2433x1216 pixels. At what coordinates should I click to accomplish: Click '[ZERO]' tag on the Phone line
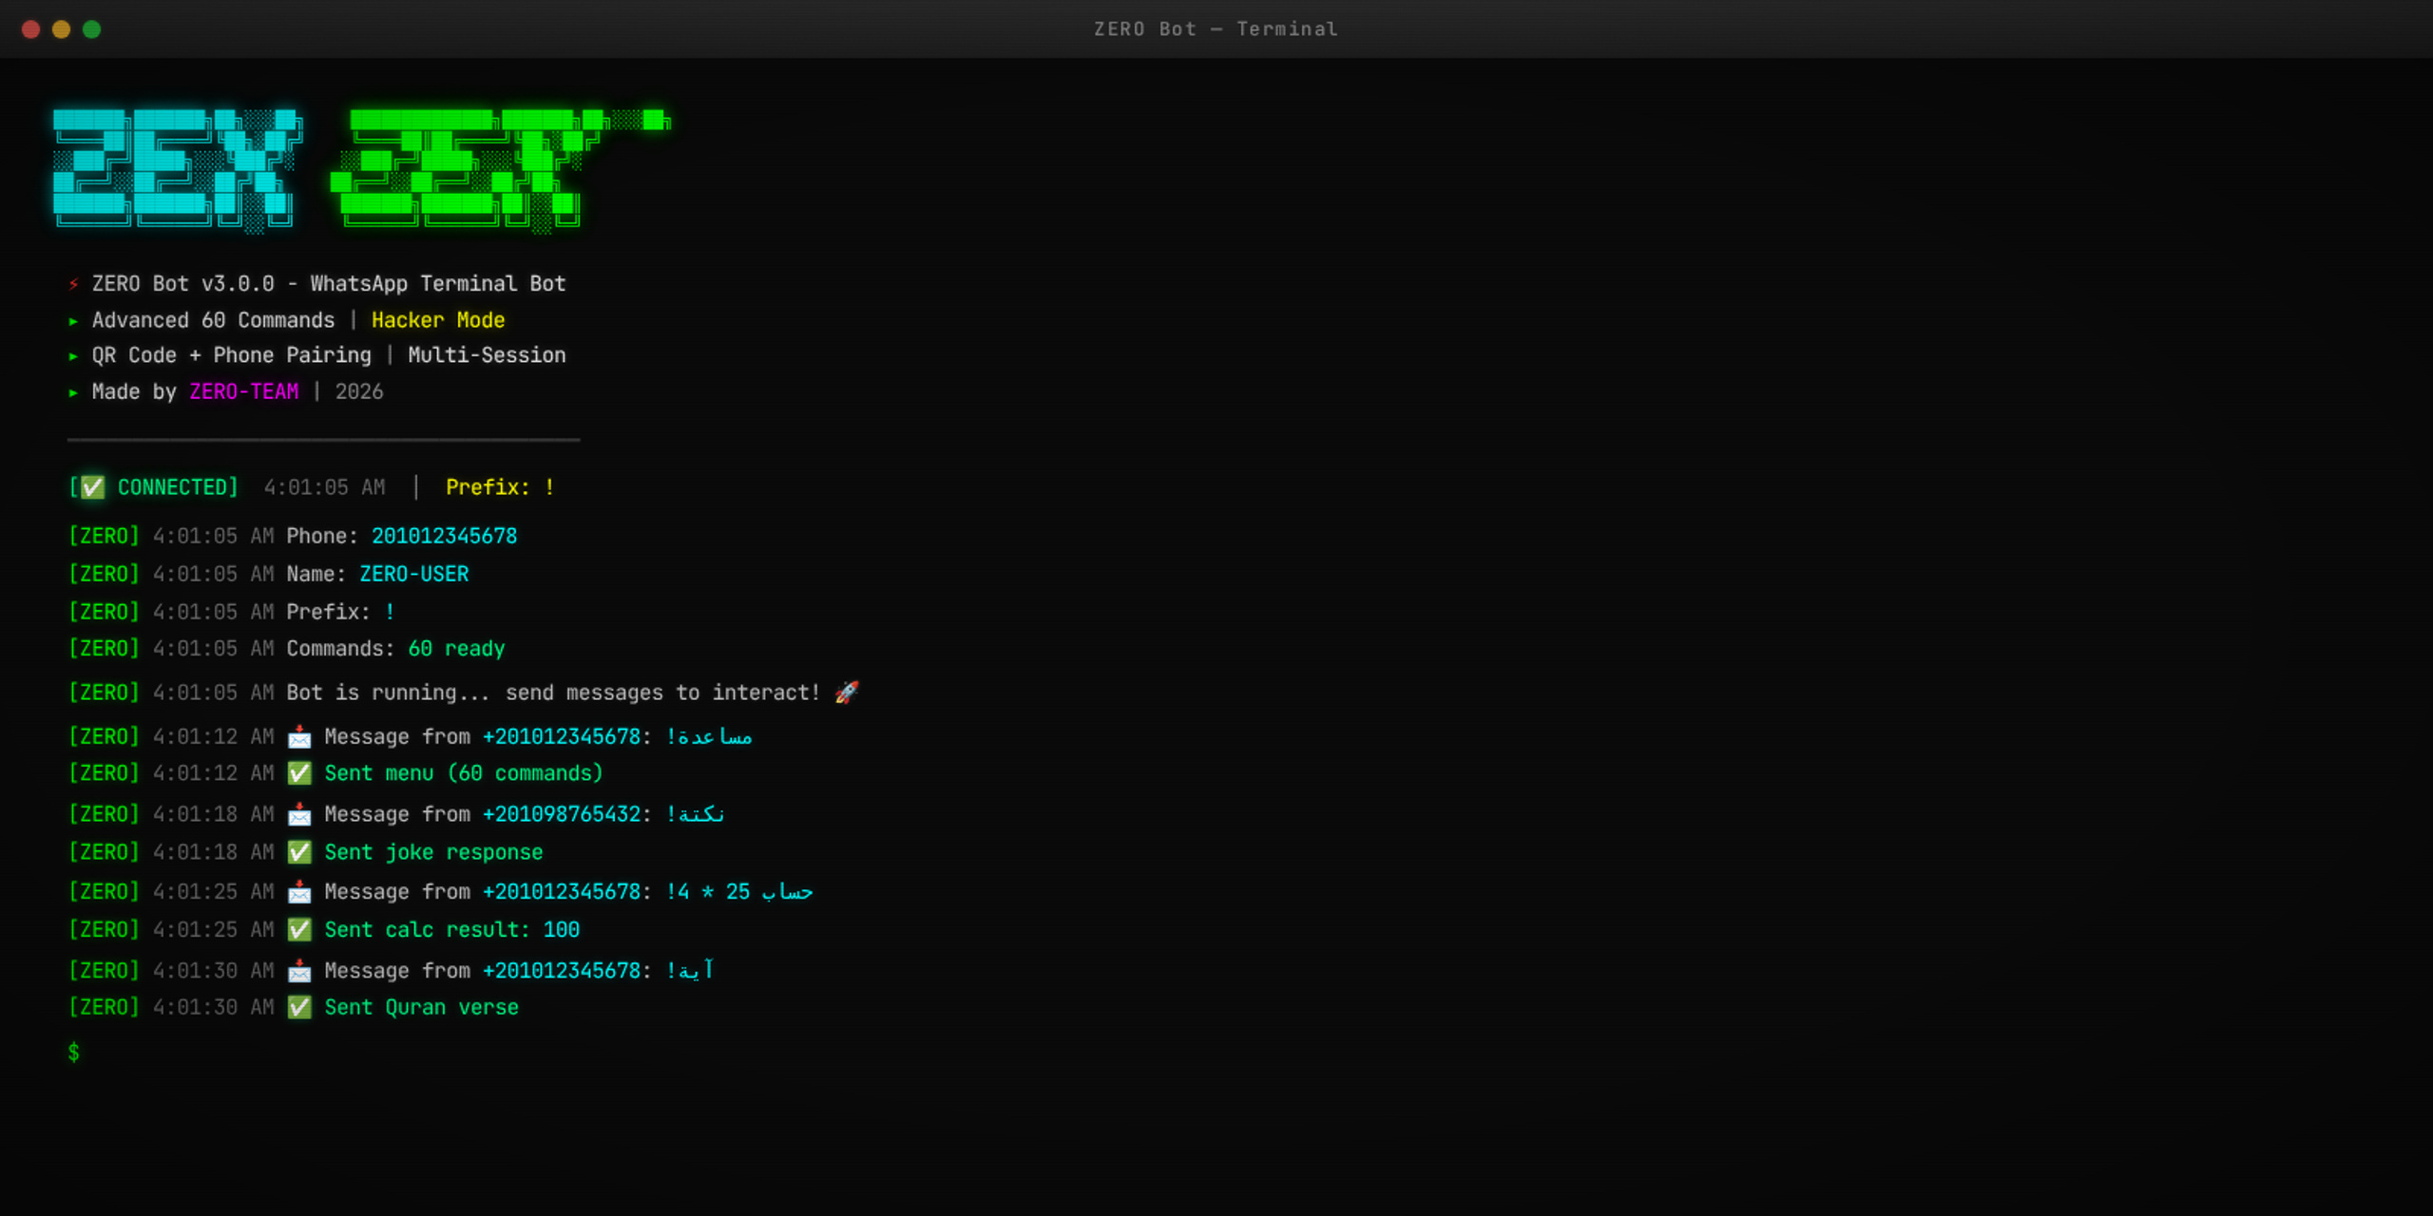pos(104,536)
